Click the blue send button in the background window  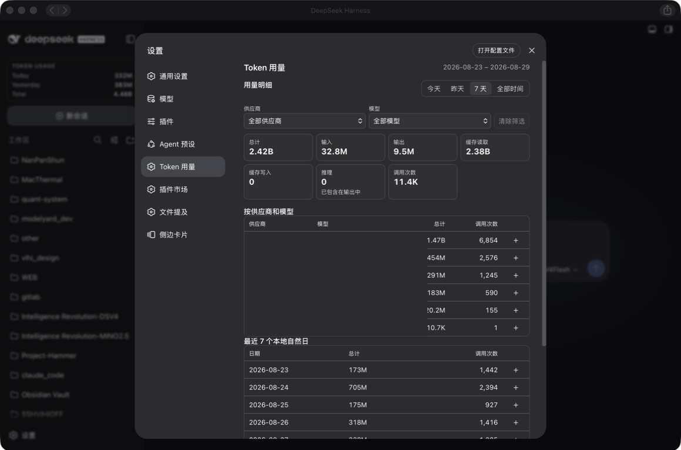pyautogui.click(x=596, y=268)
